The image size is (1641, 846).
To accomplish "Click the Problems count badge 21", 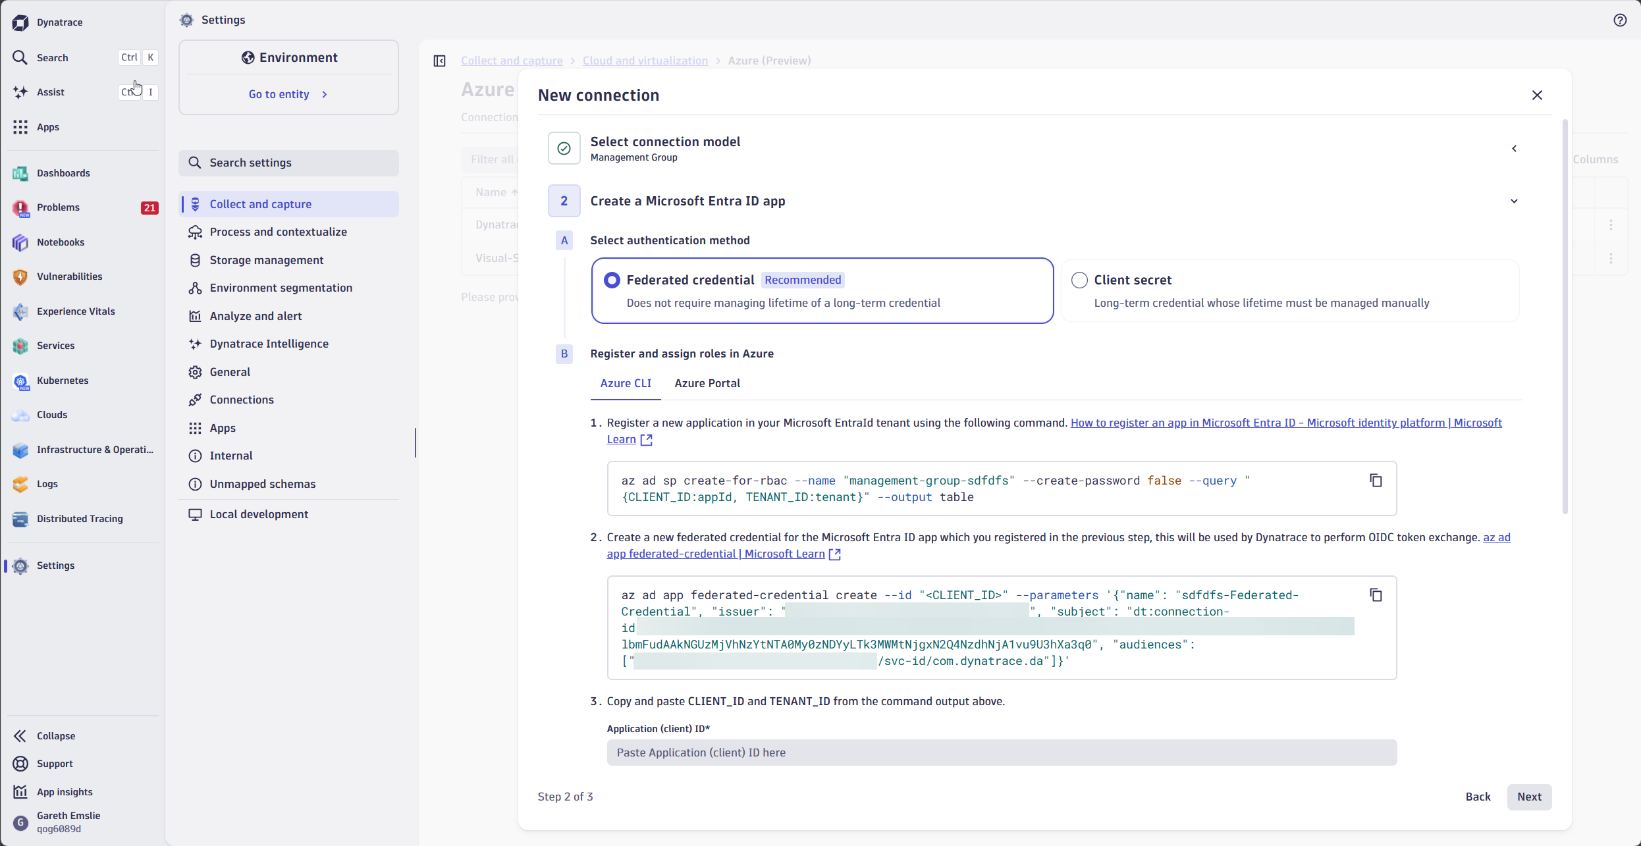I will pyautogui.click(x=149, y=208).
